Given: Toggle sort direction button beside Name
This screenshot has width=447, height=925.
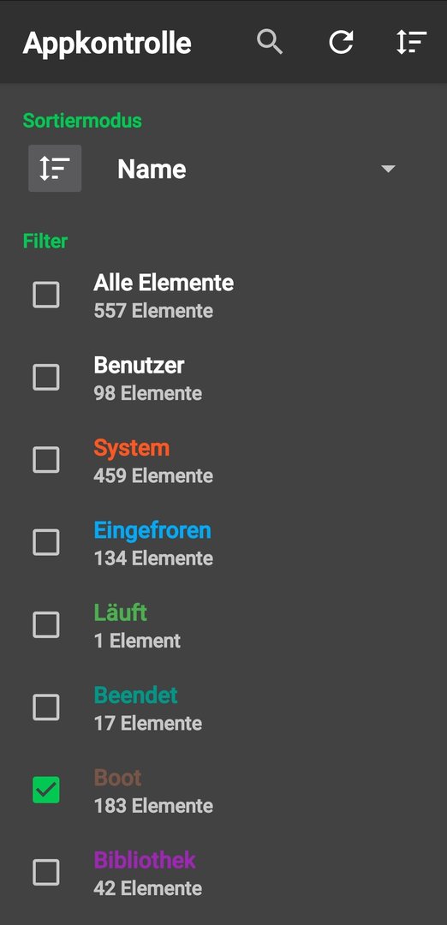Looking at the screenshot, I should (x=55, y=168).
